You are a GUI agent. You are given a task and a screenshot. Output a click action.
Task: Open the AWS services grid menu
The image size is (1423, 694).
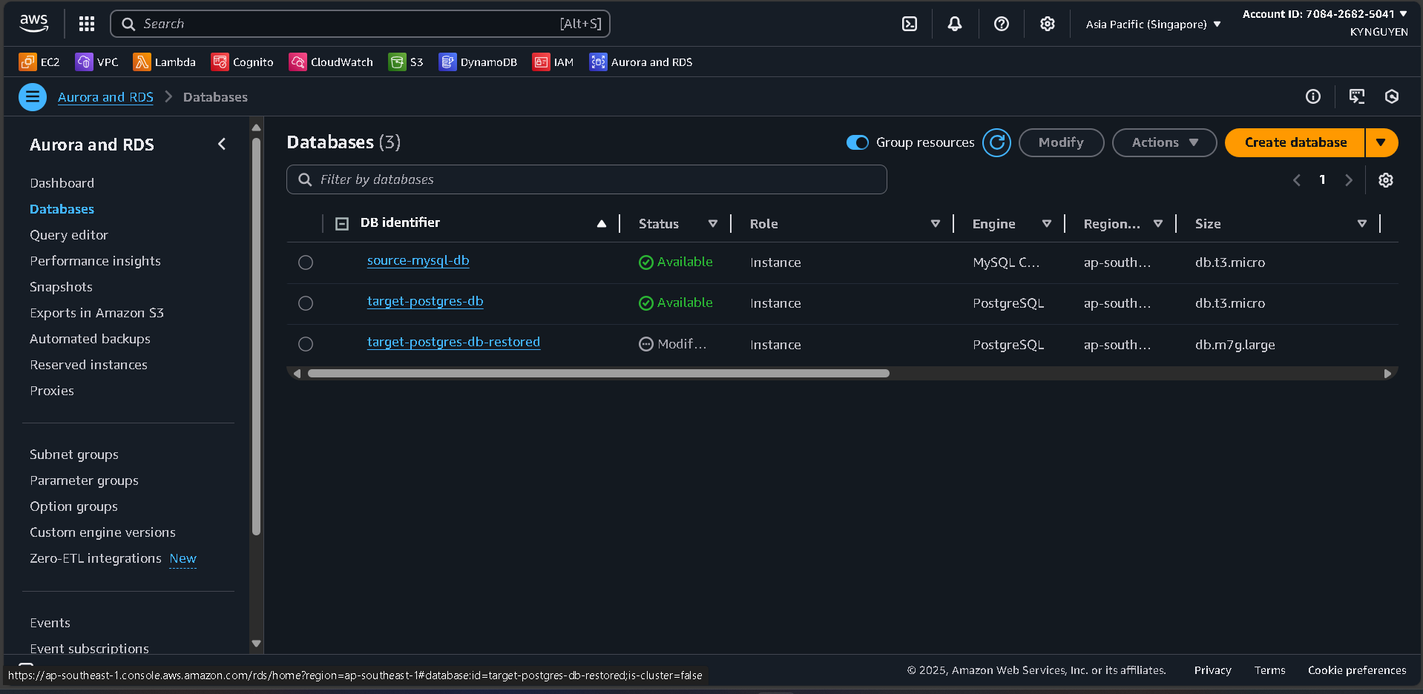86,23
